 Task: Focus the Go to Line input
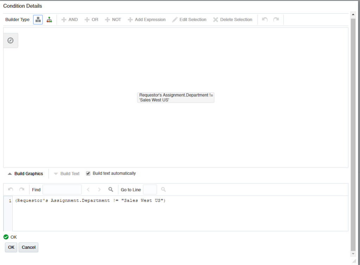click(150, 189)
